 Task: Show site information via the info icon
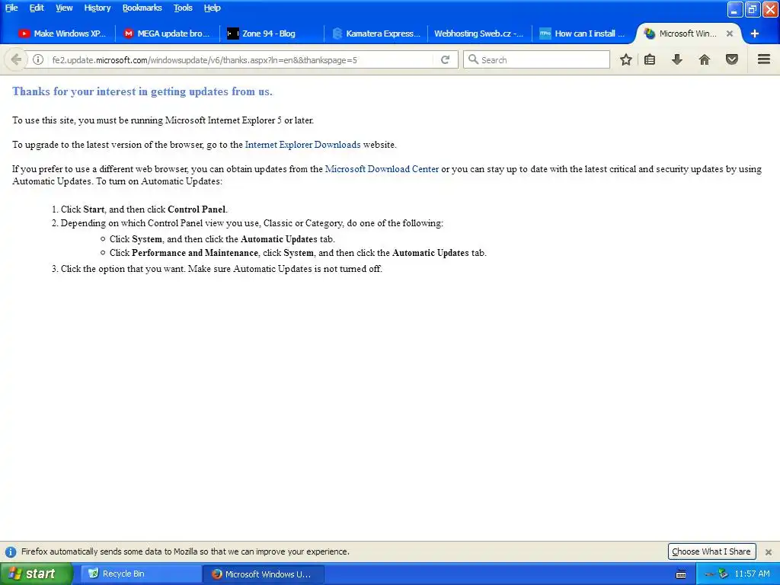(x=38, y=59)
